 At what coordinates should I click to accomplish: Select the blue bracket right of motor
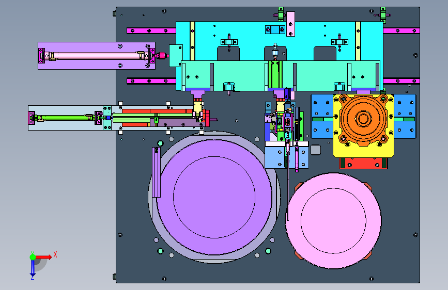coord(405,117)
